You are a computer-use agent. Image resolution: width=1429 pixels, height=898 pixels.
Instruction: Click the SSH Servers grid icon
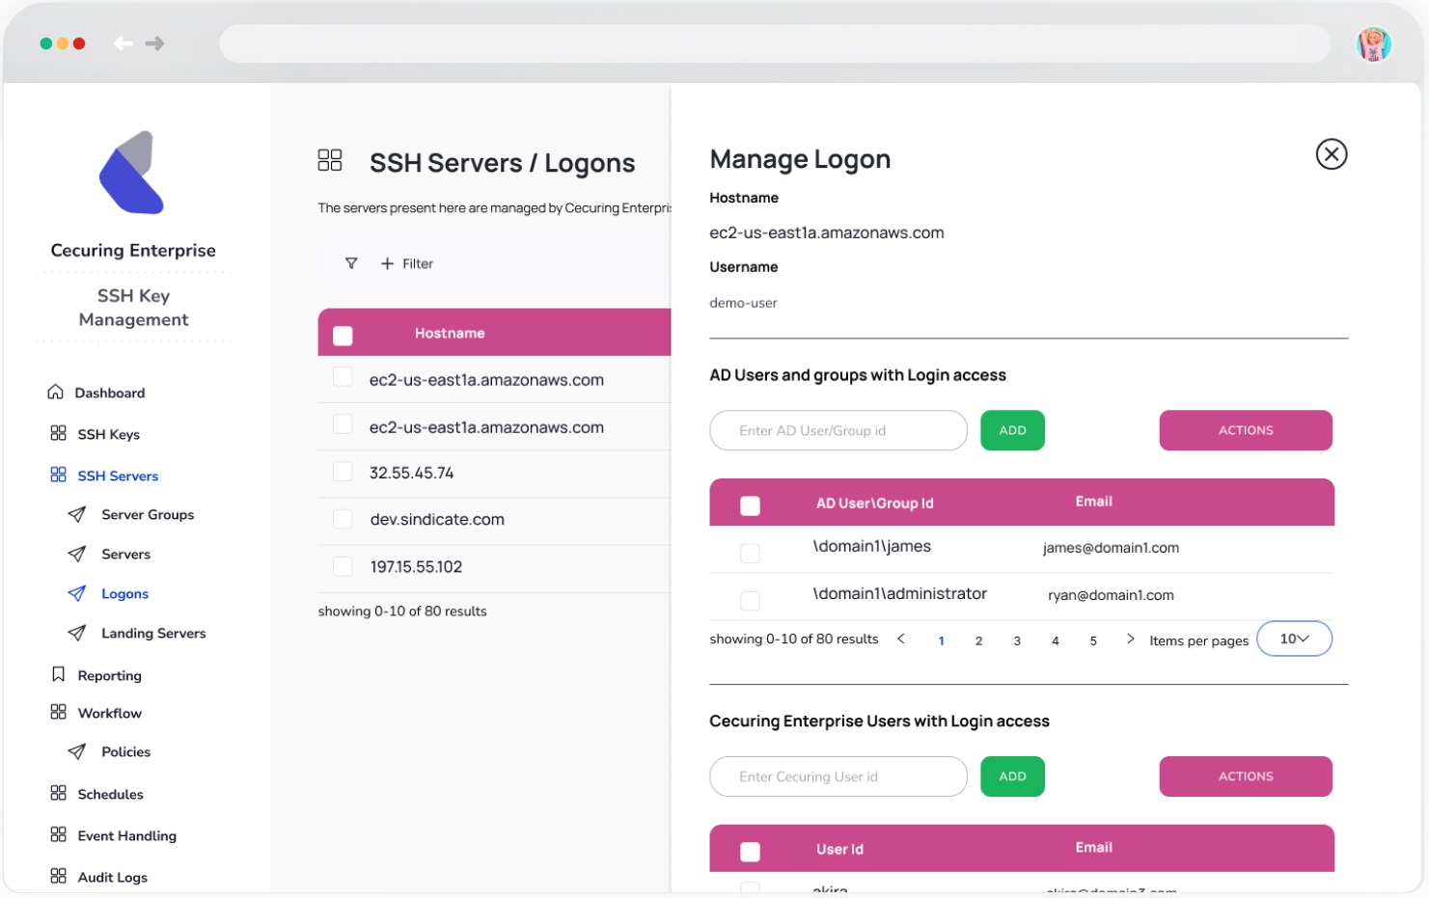coord(58,475)
